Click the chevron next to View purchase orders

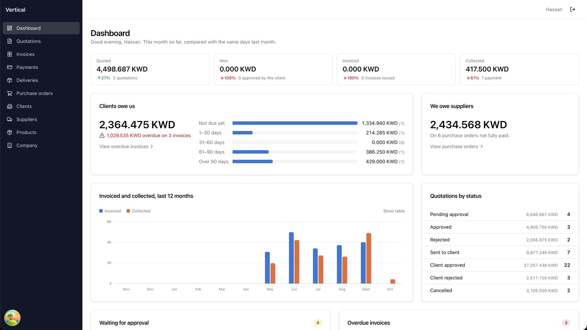pos(481,147)
